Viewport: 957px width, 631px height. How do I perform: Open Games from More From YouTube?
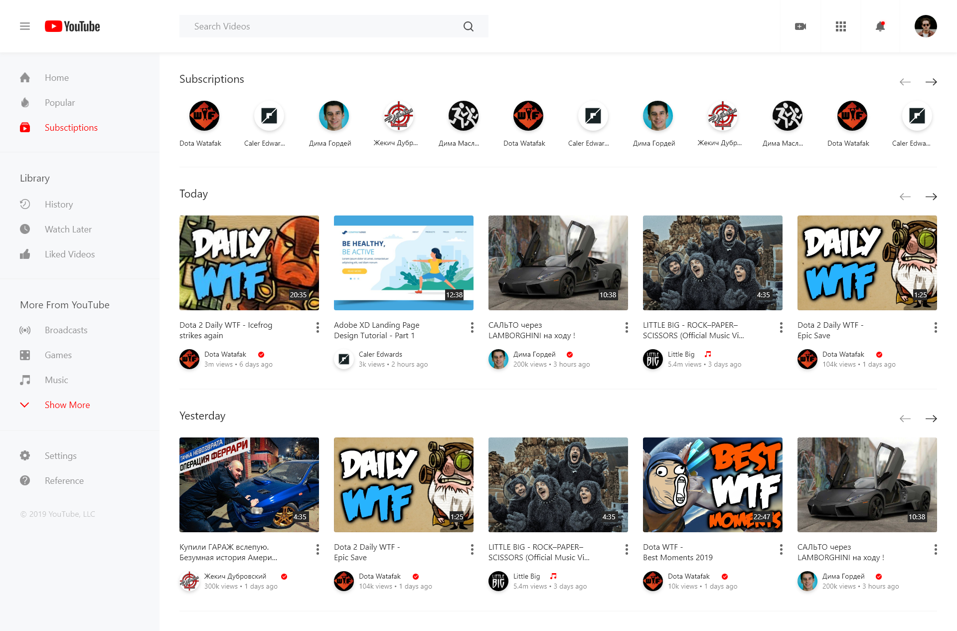58,355
